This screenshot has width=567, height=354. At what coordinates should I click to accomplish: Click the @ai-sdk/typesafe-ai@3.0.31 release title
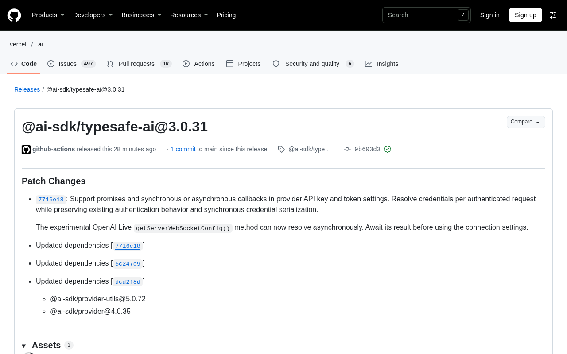point(115,127)
